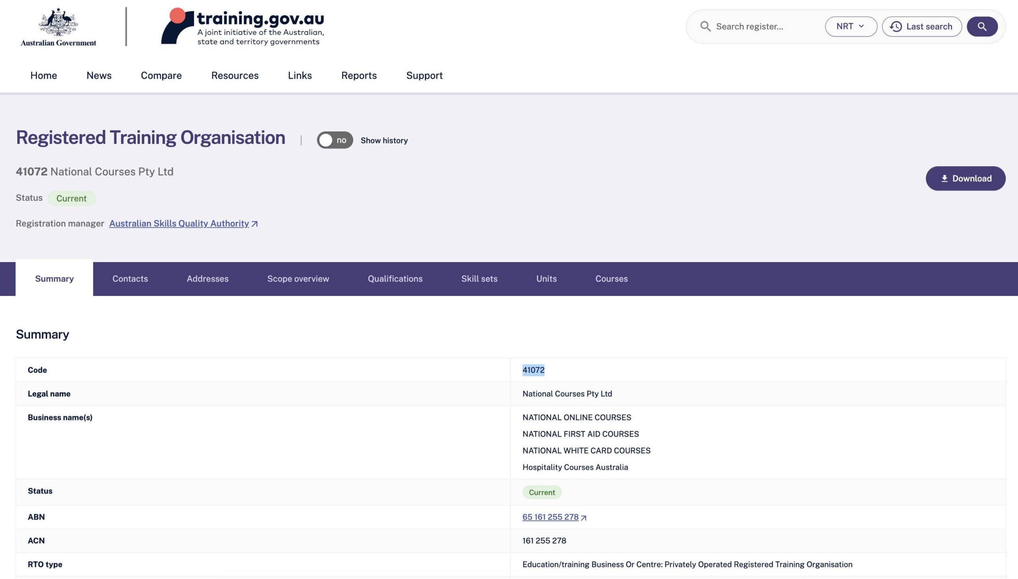Click the highlighted code 41072 value
The height and width of the screenshot is (579, 1018).
point(533,370)
